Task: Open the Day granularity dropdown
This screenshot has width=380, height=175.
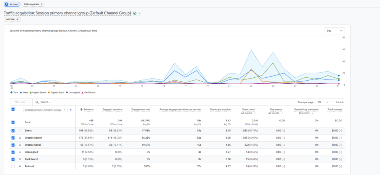Action: tap(334, 31)
